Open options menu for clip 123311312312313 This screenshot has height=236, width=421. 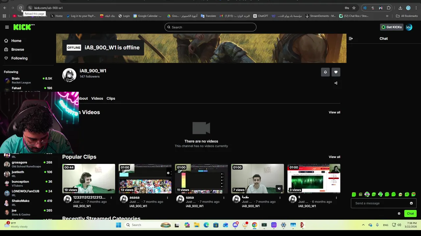click(x=111, y=198)
